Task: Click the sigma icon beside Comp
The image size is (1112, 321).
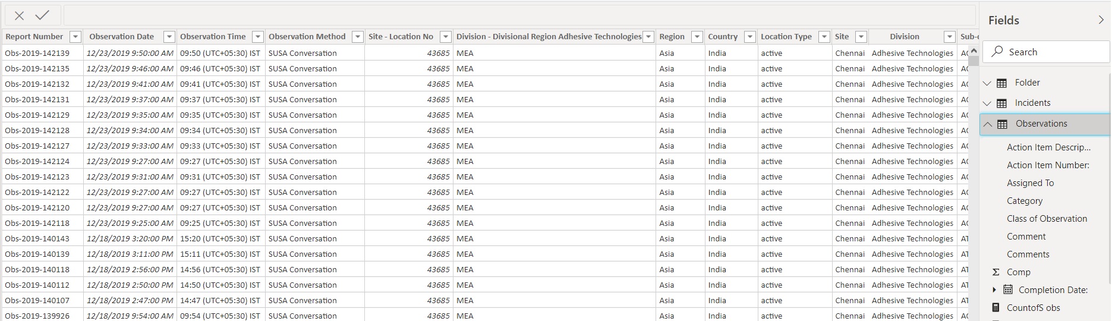Action: (996, 272)
